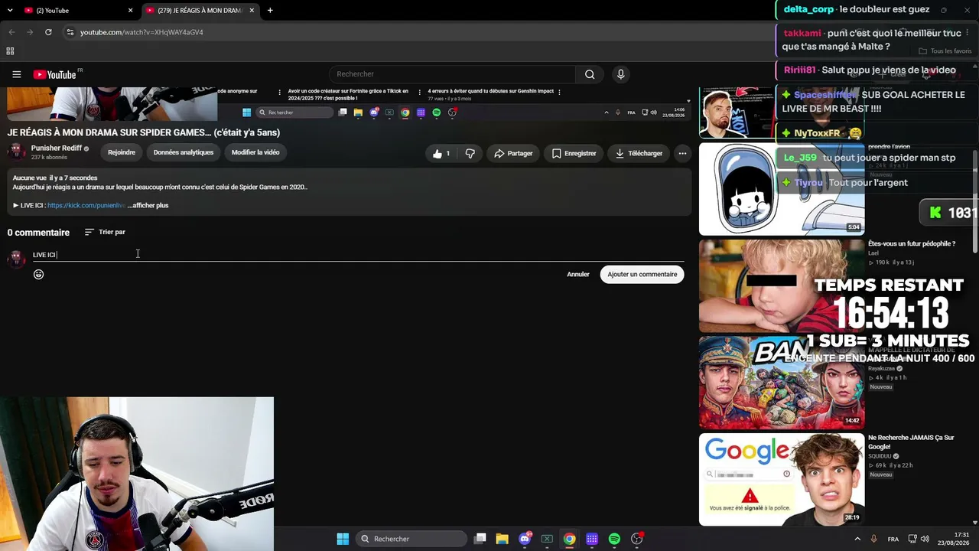The height and width of the screenshot is (551, 979).
Task: Download the video with Télécharger
Action: 639,153
